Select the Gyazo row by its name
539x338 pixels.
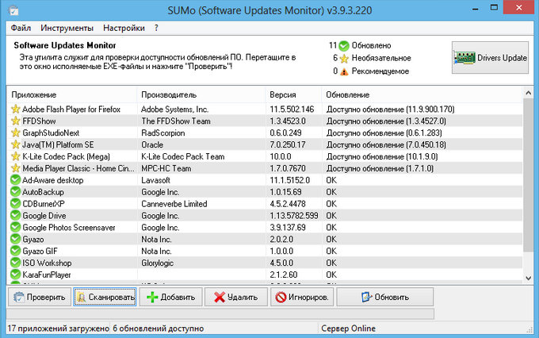tap(33, 239)
